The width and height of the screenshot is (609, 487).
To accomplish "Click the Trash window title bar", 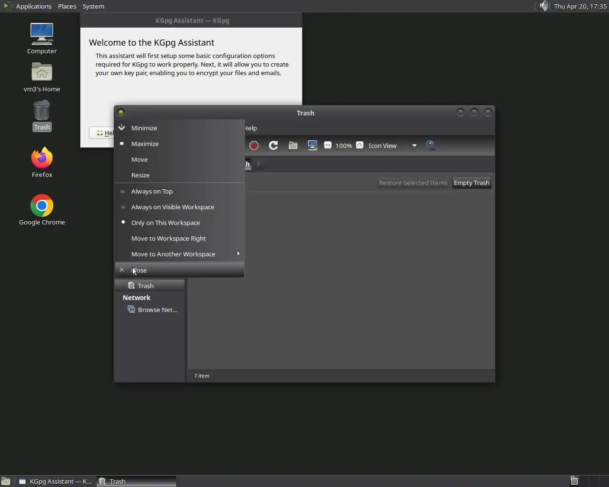I will [x=305, y=113].
